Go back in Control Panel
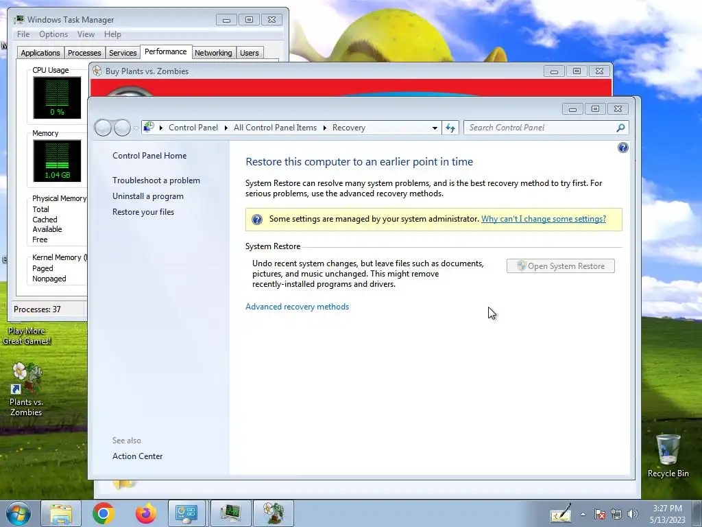The image size is (702, 527). coord(103,128)
